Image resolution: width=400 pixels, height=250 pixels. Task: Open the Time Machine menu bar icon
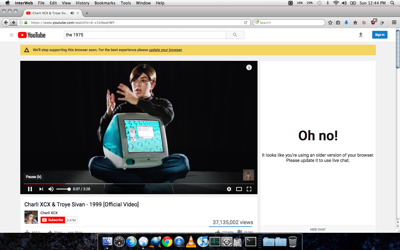[x=319, y=3]
